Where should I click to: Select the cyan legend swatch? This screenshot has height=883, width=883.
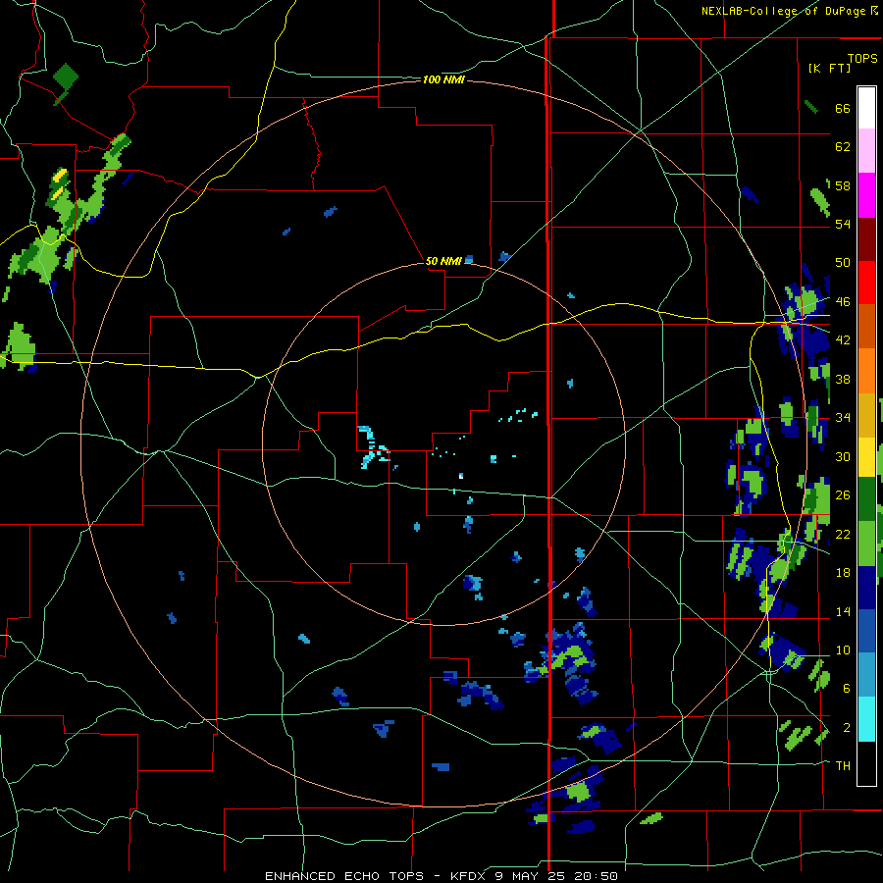click(x=866, y=719)
